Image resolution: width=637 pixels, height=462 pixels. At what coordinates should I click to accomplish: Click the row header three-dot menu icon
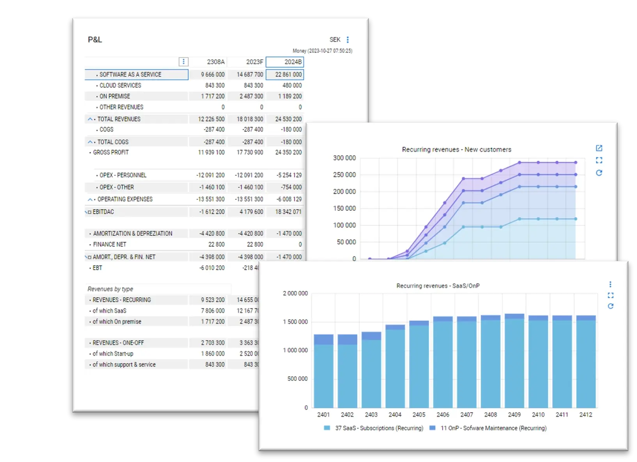pos(183,62)
